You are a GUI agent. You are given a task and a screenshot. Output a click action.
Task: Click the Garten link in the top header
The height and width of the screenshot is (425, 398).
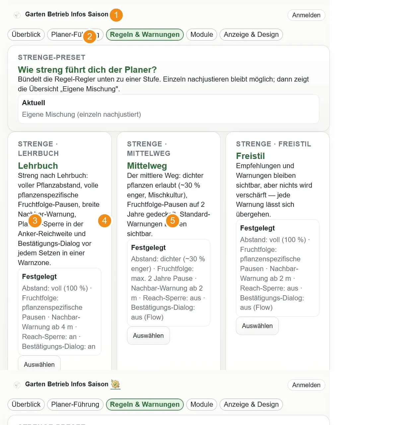(x=35, y=14)
